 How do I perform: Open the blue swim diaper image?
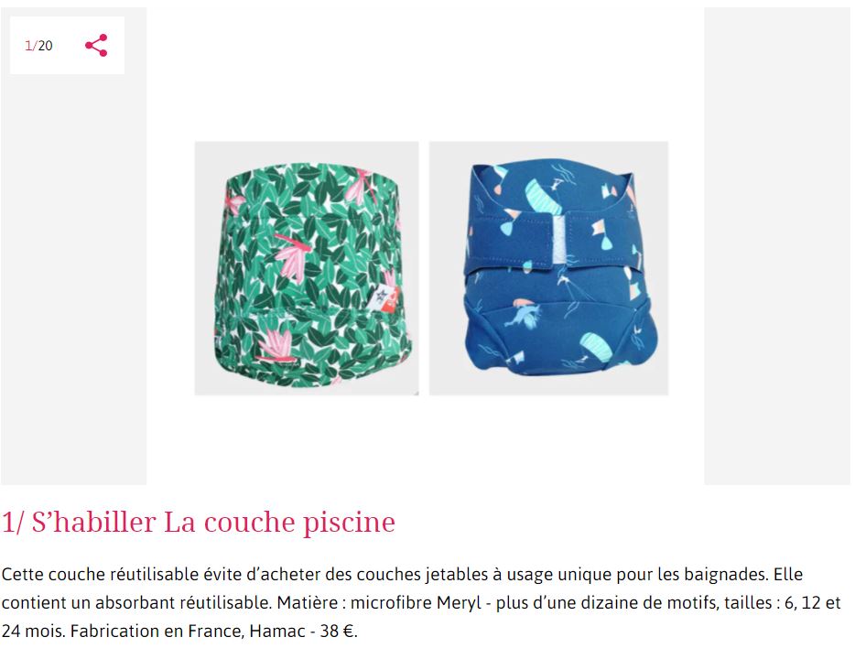tap(548, 268)
